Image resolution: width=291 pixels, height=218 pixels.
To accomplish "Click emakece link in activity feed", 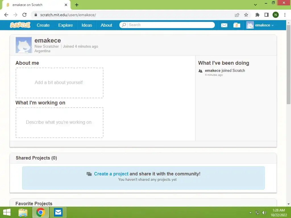I will click(213, 70).
